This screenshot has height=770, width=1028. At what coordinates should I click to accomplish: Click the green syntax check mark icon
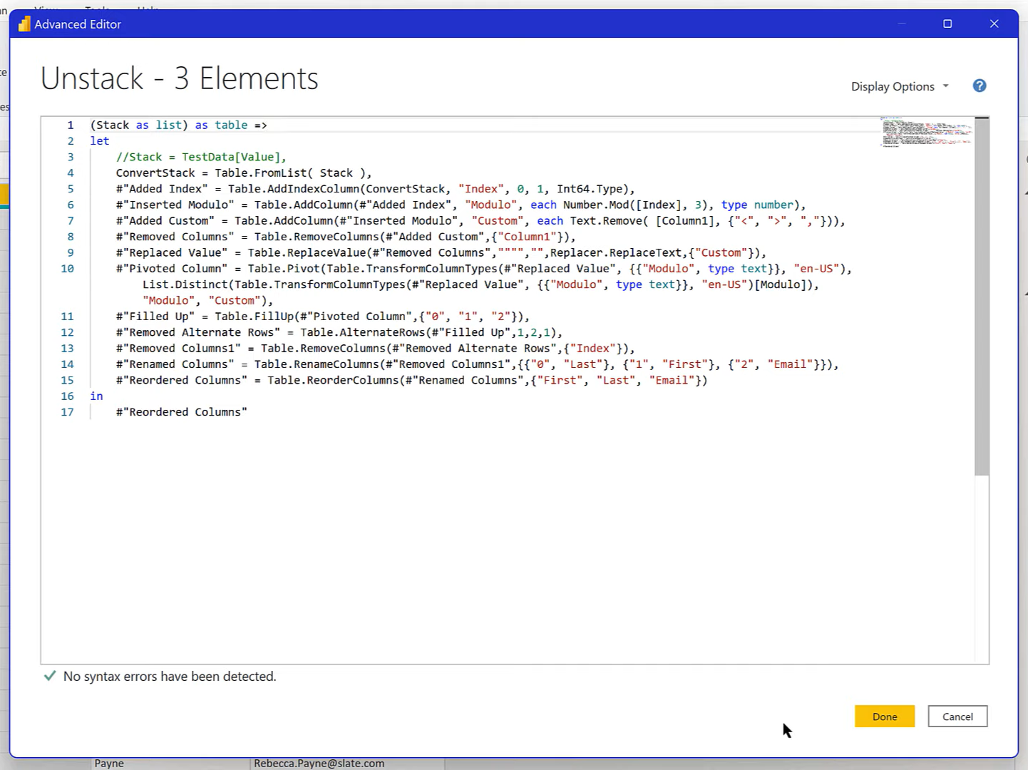(50, 675)
